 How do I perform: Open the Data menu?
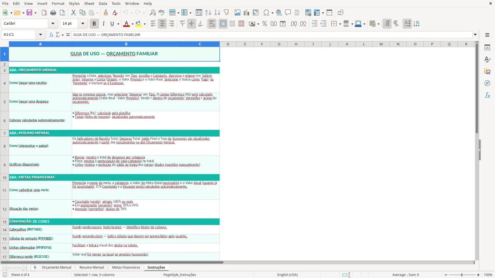[103, 3]
